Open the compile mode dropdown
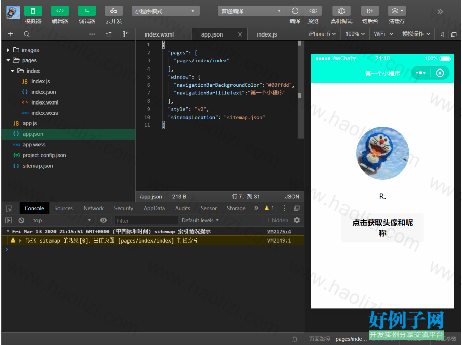 252,11
